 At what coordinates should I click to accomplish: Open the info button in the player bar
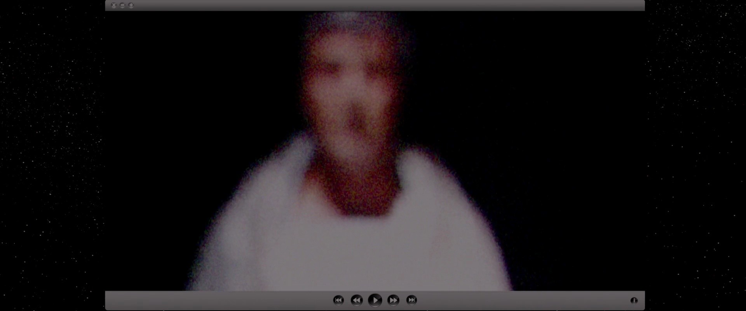(x=634, y=300)
